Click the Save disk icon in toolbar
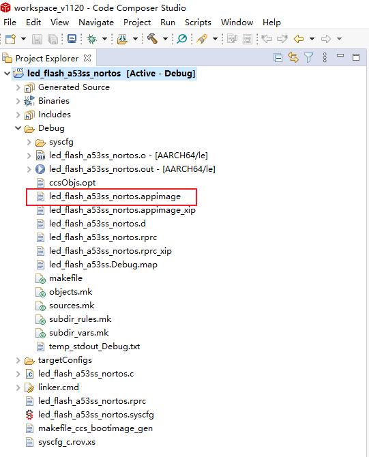The image size is (369, 457). pyautogui.click(x=37, y=39)
